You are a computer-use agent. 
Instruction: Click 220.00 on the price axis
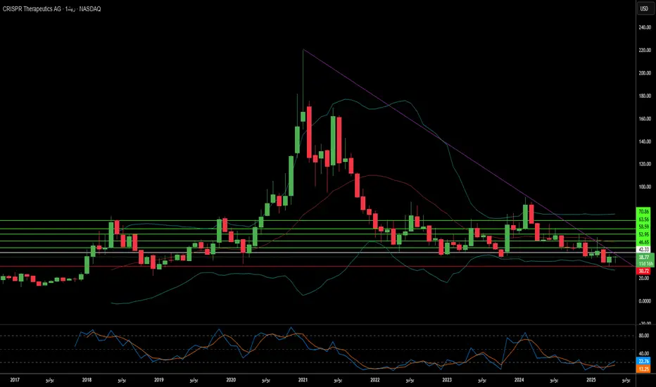645,50
